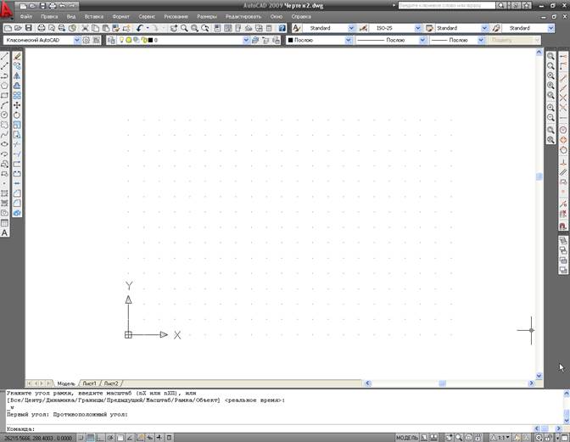Click the Команда command line input
The height and width of the screenshot is (442, 570).
click(x=269, y=429)
